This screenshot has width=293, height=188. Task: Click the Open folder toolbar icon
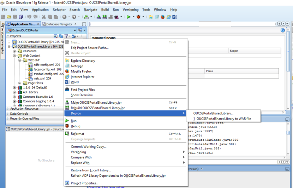click(9, 17)
